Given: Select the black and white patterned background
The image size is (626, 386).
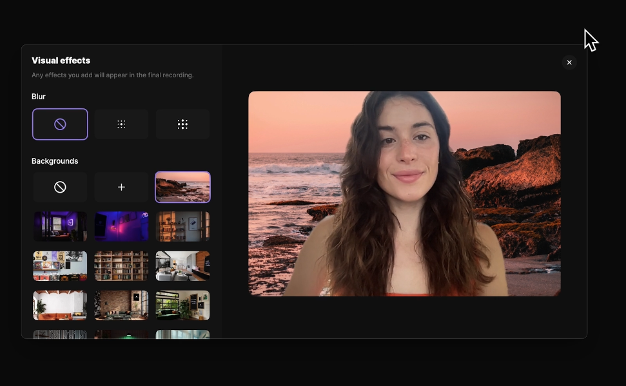Looking at the screenshot, I should [60, 334].
